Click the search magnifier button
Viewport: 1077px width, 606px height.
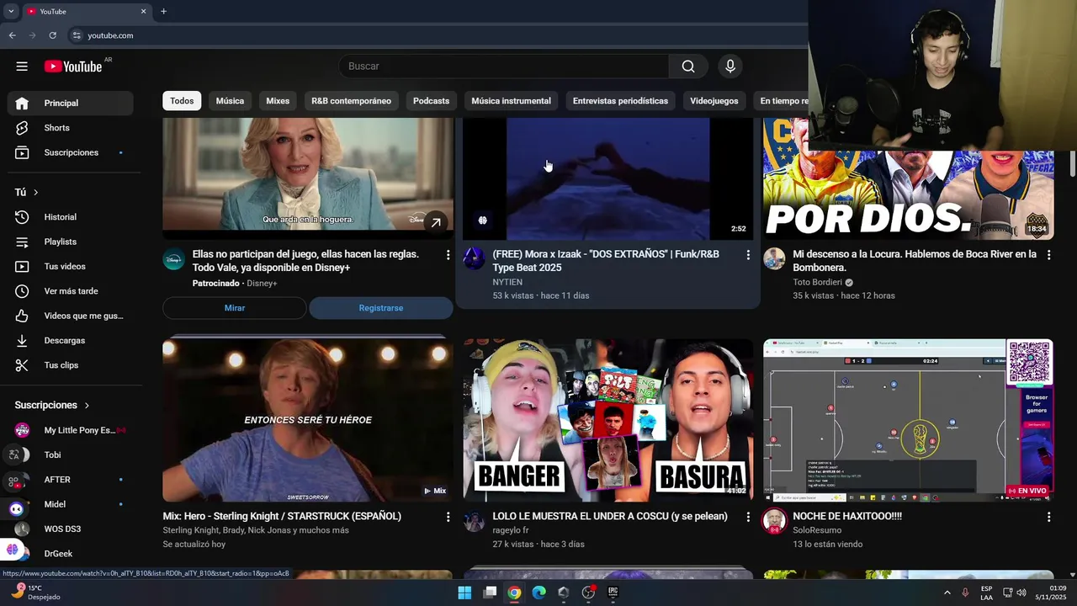pos(688,66)
